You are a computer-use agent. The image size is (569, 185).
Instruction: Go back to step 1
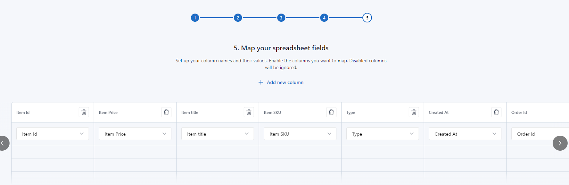(195, 18)
